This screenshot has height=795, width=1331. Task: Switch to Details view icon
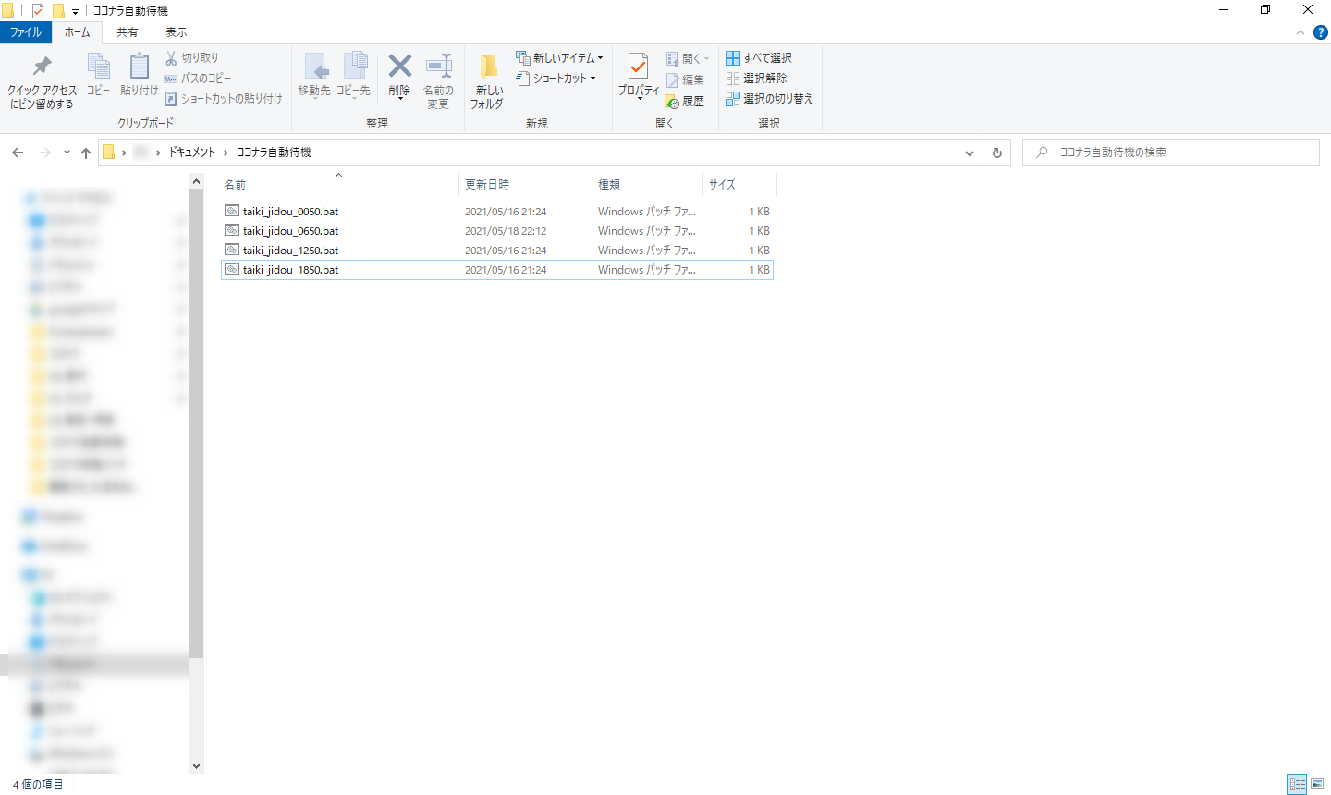pos(1297,784)
